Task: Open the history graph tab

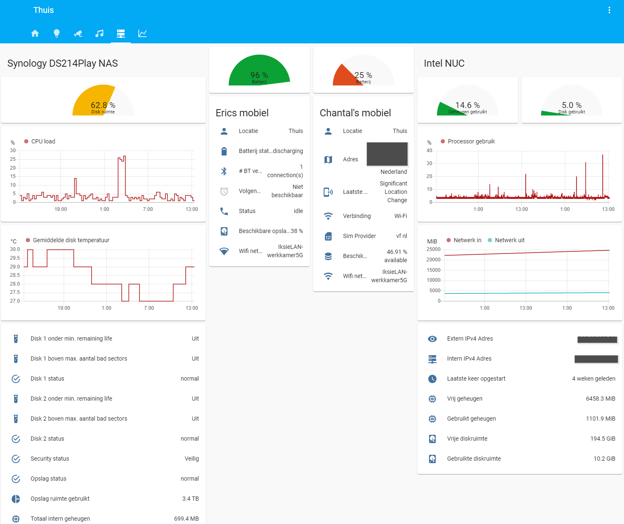Action: pyautogui.click(x=142, y=33)
